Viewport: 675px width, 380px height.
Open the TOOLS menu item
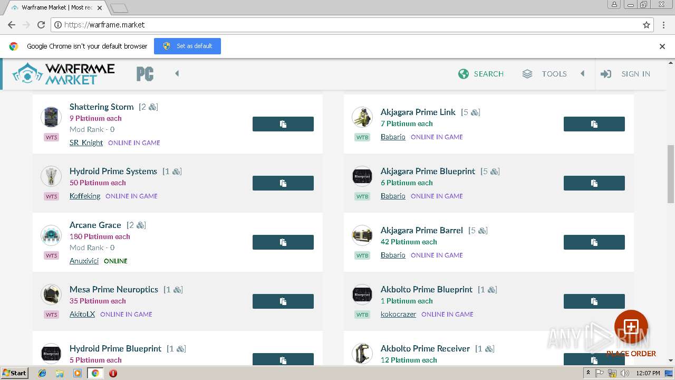coord(554,74)
